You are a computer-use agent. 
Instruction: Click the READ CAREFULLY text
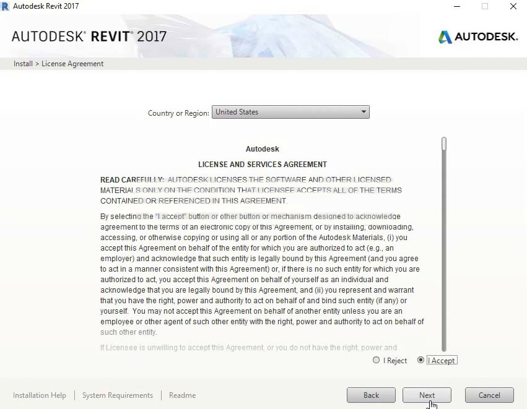click(x=132, y=180)
